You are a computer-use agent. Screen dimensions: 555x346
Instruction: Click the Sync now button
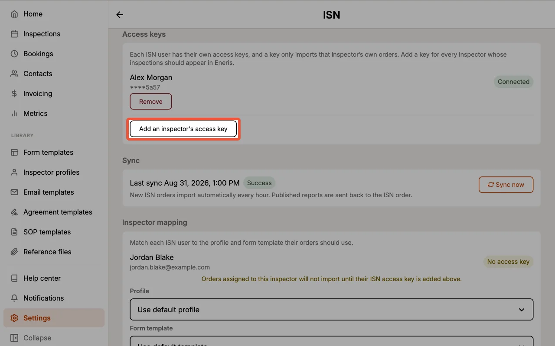(x=506, y=185)
